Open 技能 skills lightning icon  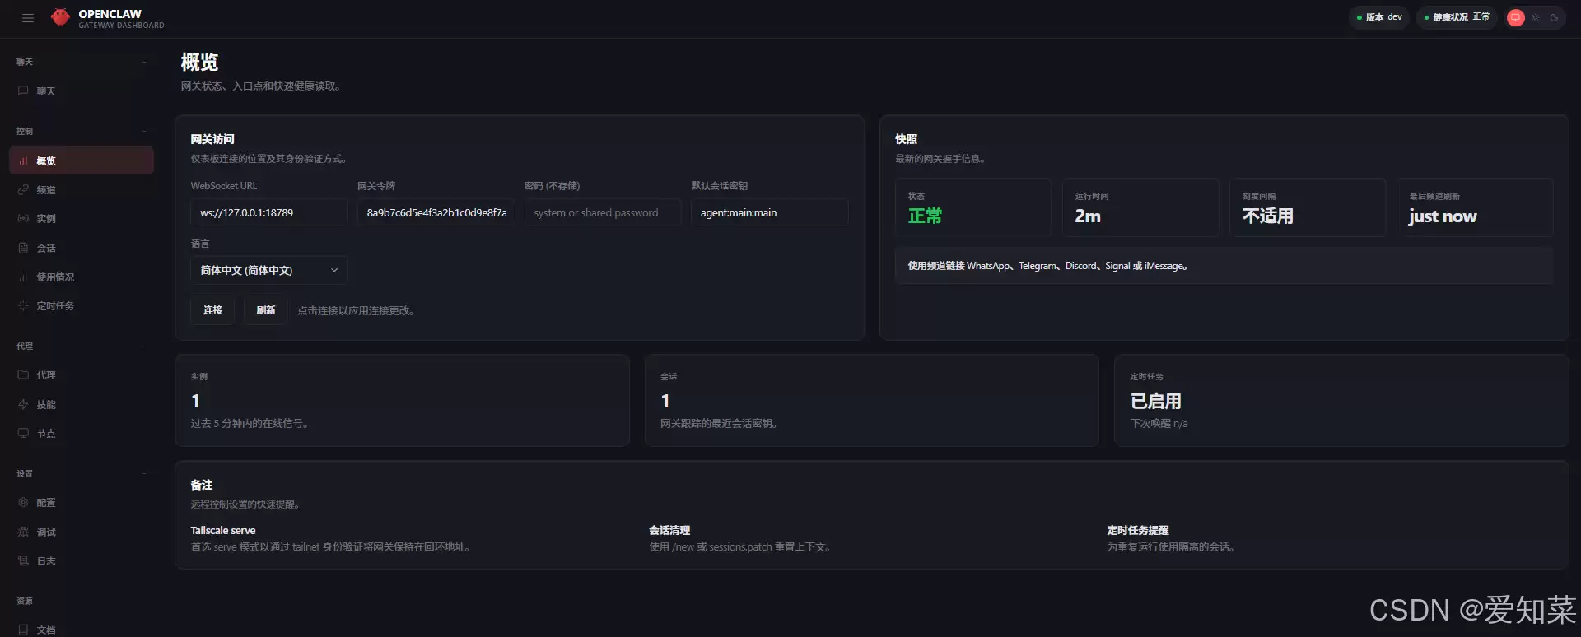[x=23, y=404]
